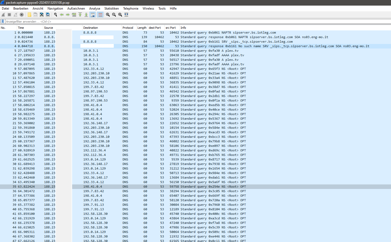Open the Wireless menu
This screenshot has width=391, height=242.
click(x=148, y=9)
